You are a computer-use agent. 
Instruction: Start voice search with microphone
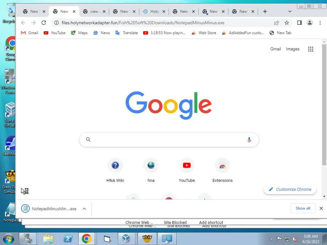pyautogui.click(x=249, y=140)
